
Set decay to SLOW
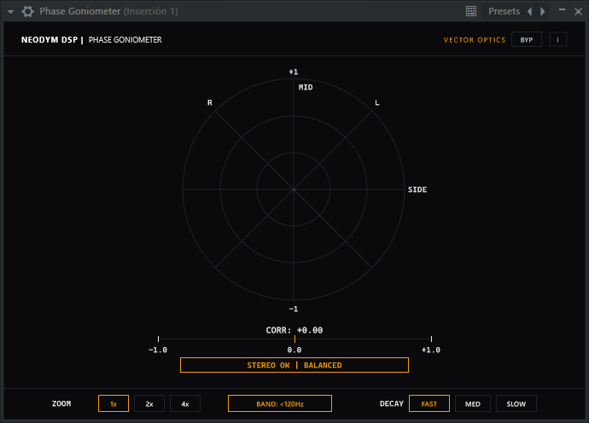(516, 404)
